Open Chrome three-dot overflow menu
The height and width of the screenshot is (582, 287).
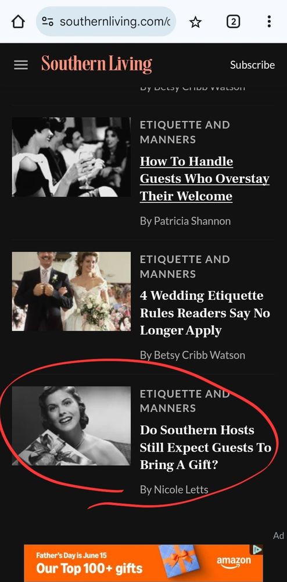coord(269,22)
